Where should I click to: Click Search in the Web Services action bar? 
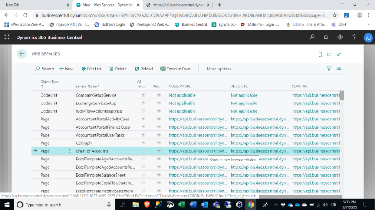coord(44,69)
